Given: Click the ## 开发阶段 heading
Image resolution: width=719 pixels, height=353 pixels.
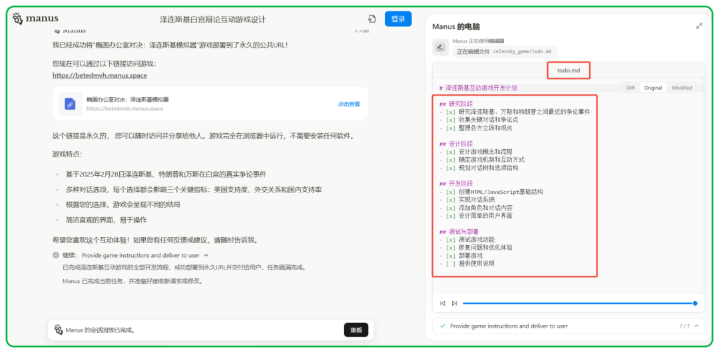Looking at the screenshot, I should point(456,184).
